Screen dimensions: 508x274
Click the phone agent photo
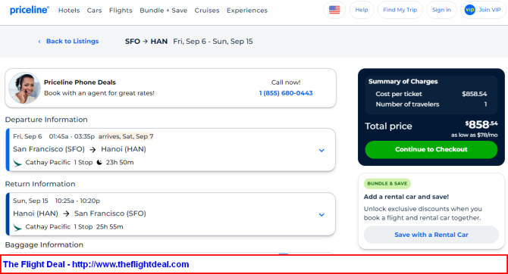point(24,88)
